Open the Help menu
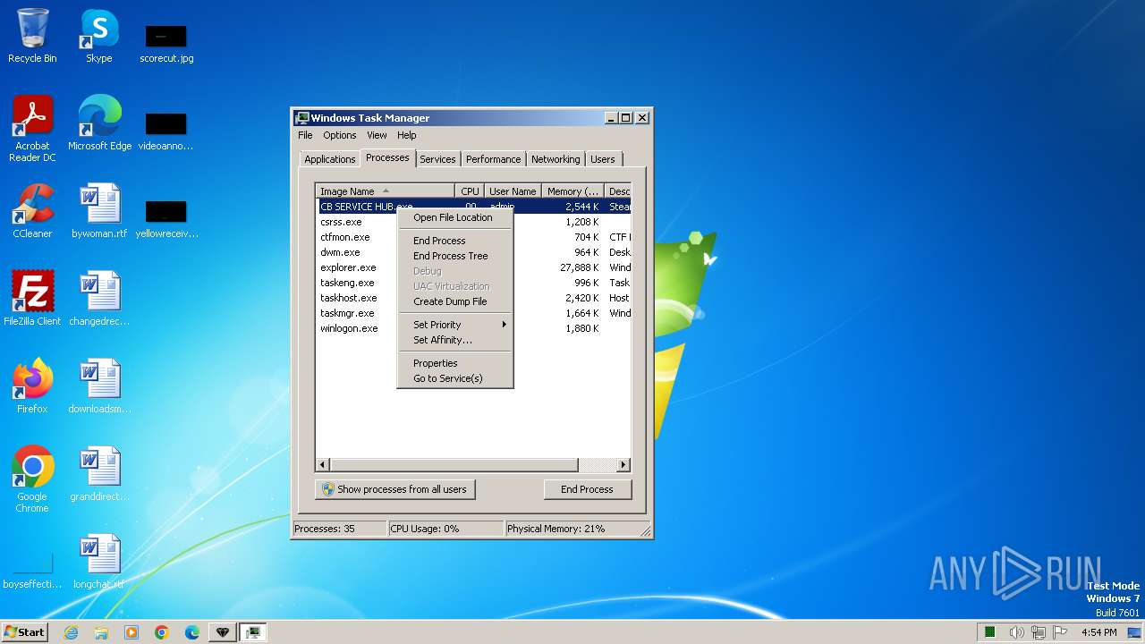Viewport: 1145px width, 644px height. click(x=406, y=135)
